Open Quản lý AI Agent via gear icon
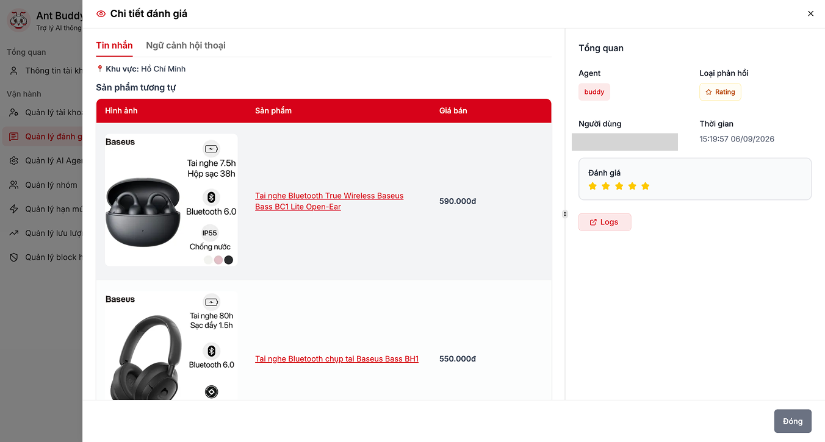This screenshot has height=442, width=825. pyautogui.click(x=14, y=161)
